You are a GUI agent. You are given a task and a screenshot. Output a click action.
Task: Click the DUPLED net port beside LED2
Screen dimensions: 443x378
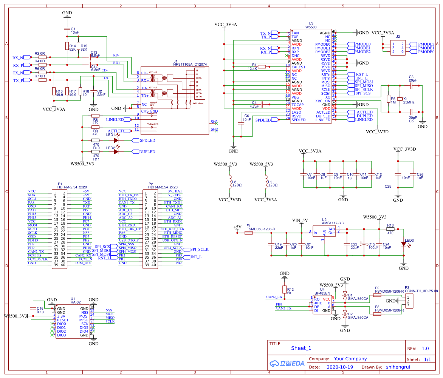(x=144, y=151)
